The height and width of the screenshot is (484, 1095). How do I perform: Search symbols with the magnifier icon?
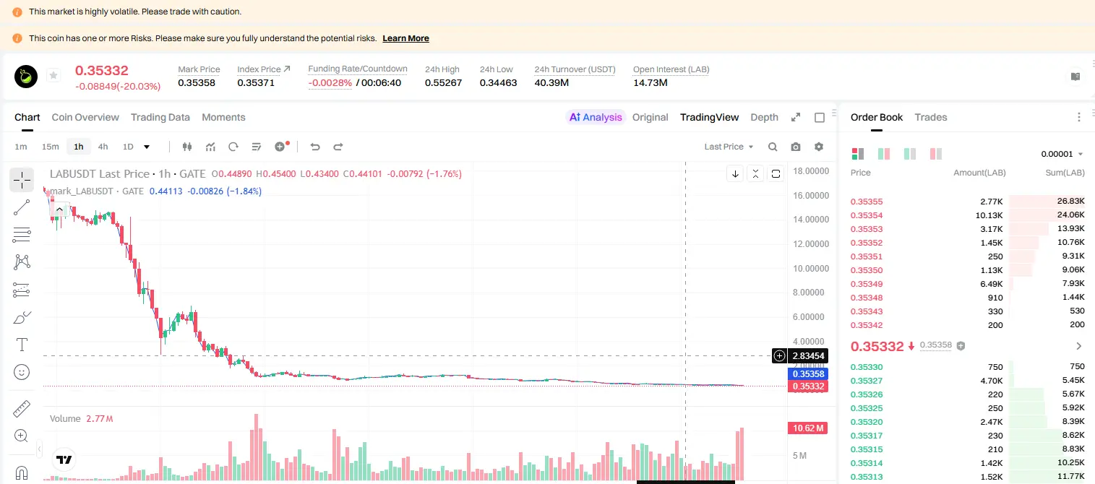tap(773, 147)
